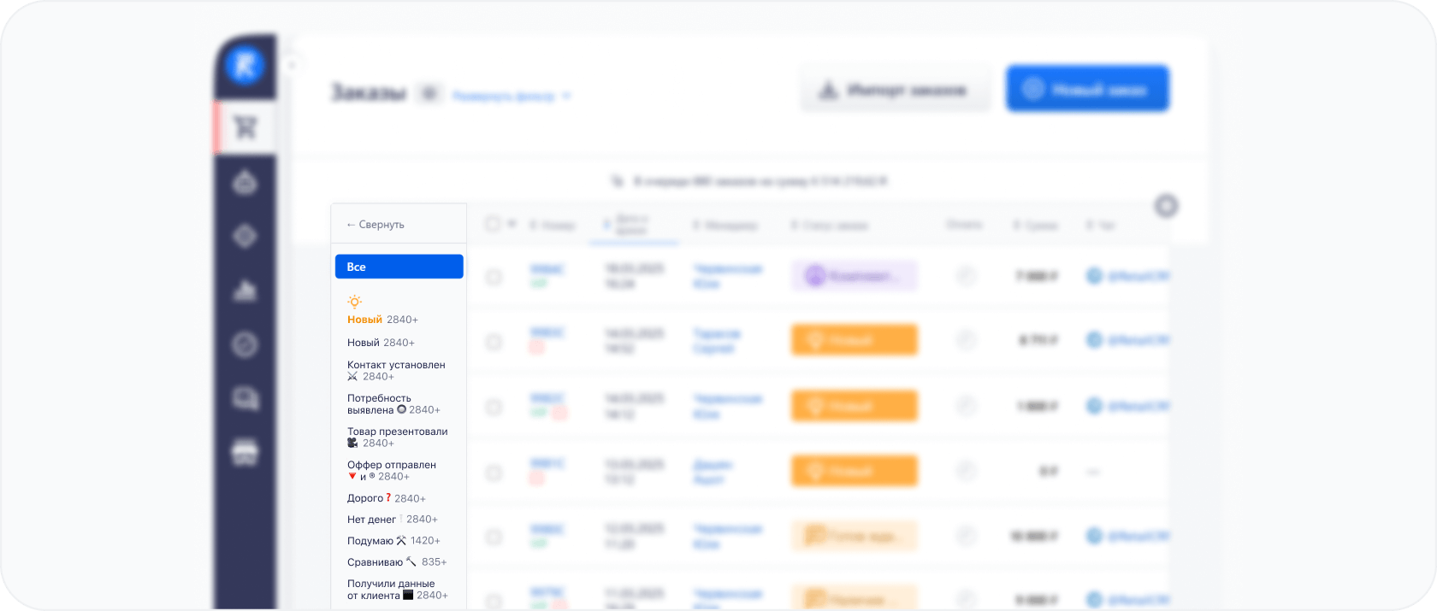
Task: Open the RetailCRM logo at sidebar top
Action: 245,65
